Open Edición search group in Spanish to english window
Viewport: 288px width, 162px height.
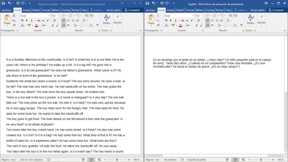coord(117,20)
